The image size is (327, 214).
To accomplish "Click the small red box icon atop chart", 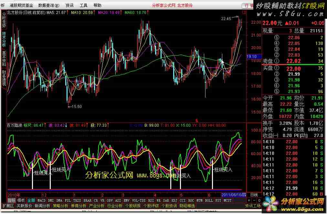I will pos(244,13).
